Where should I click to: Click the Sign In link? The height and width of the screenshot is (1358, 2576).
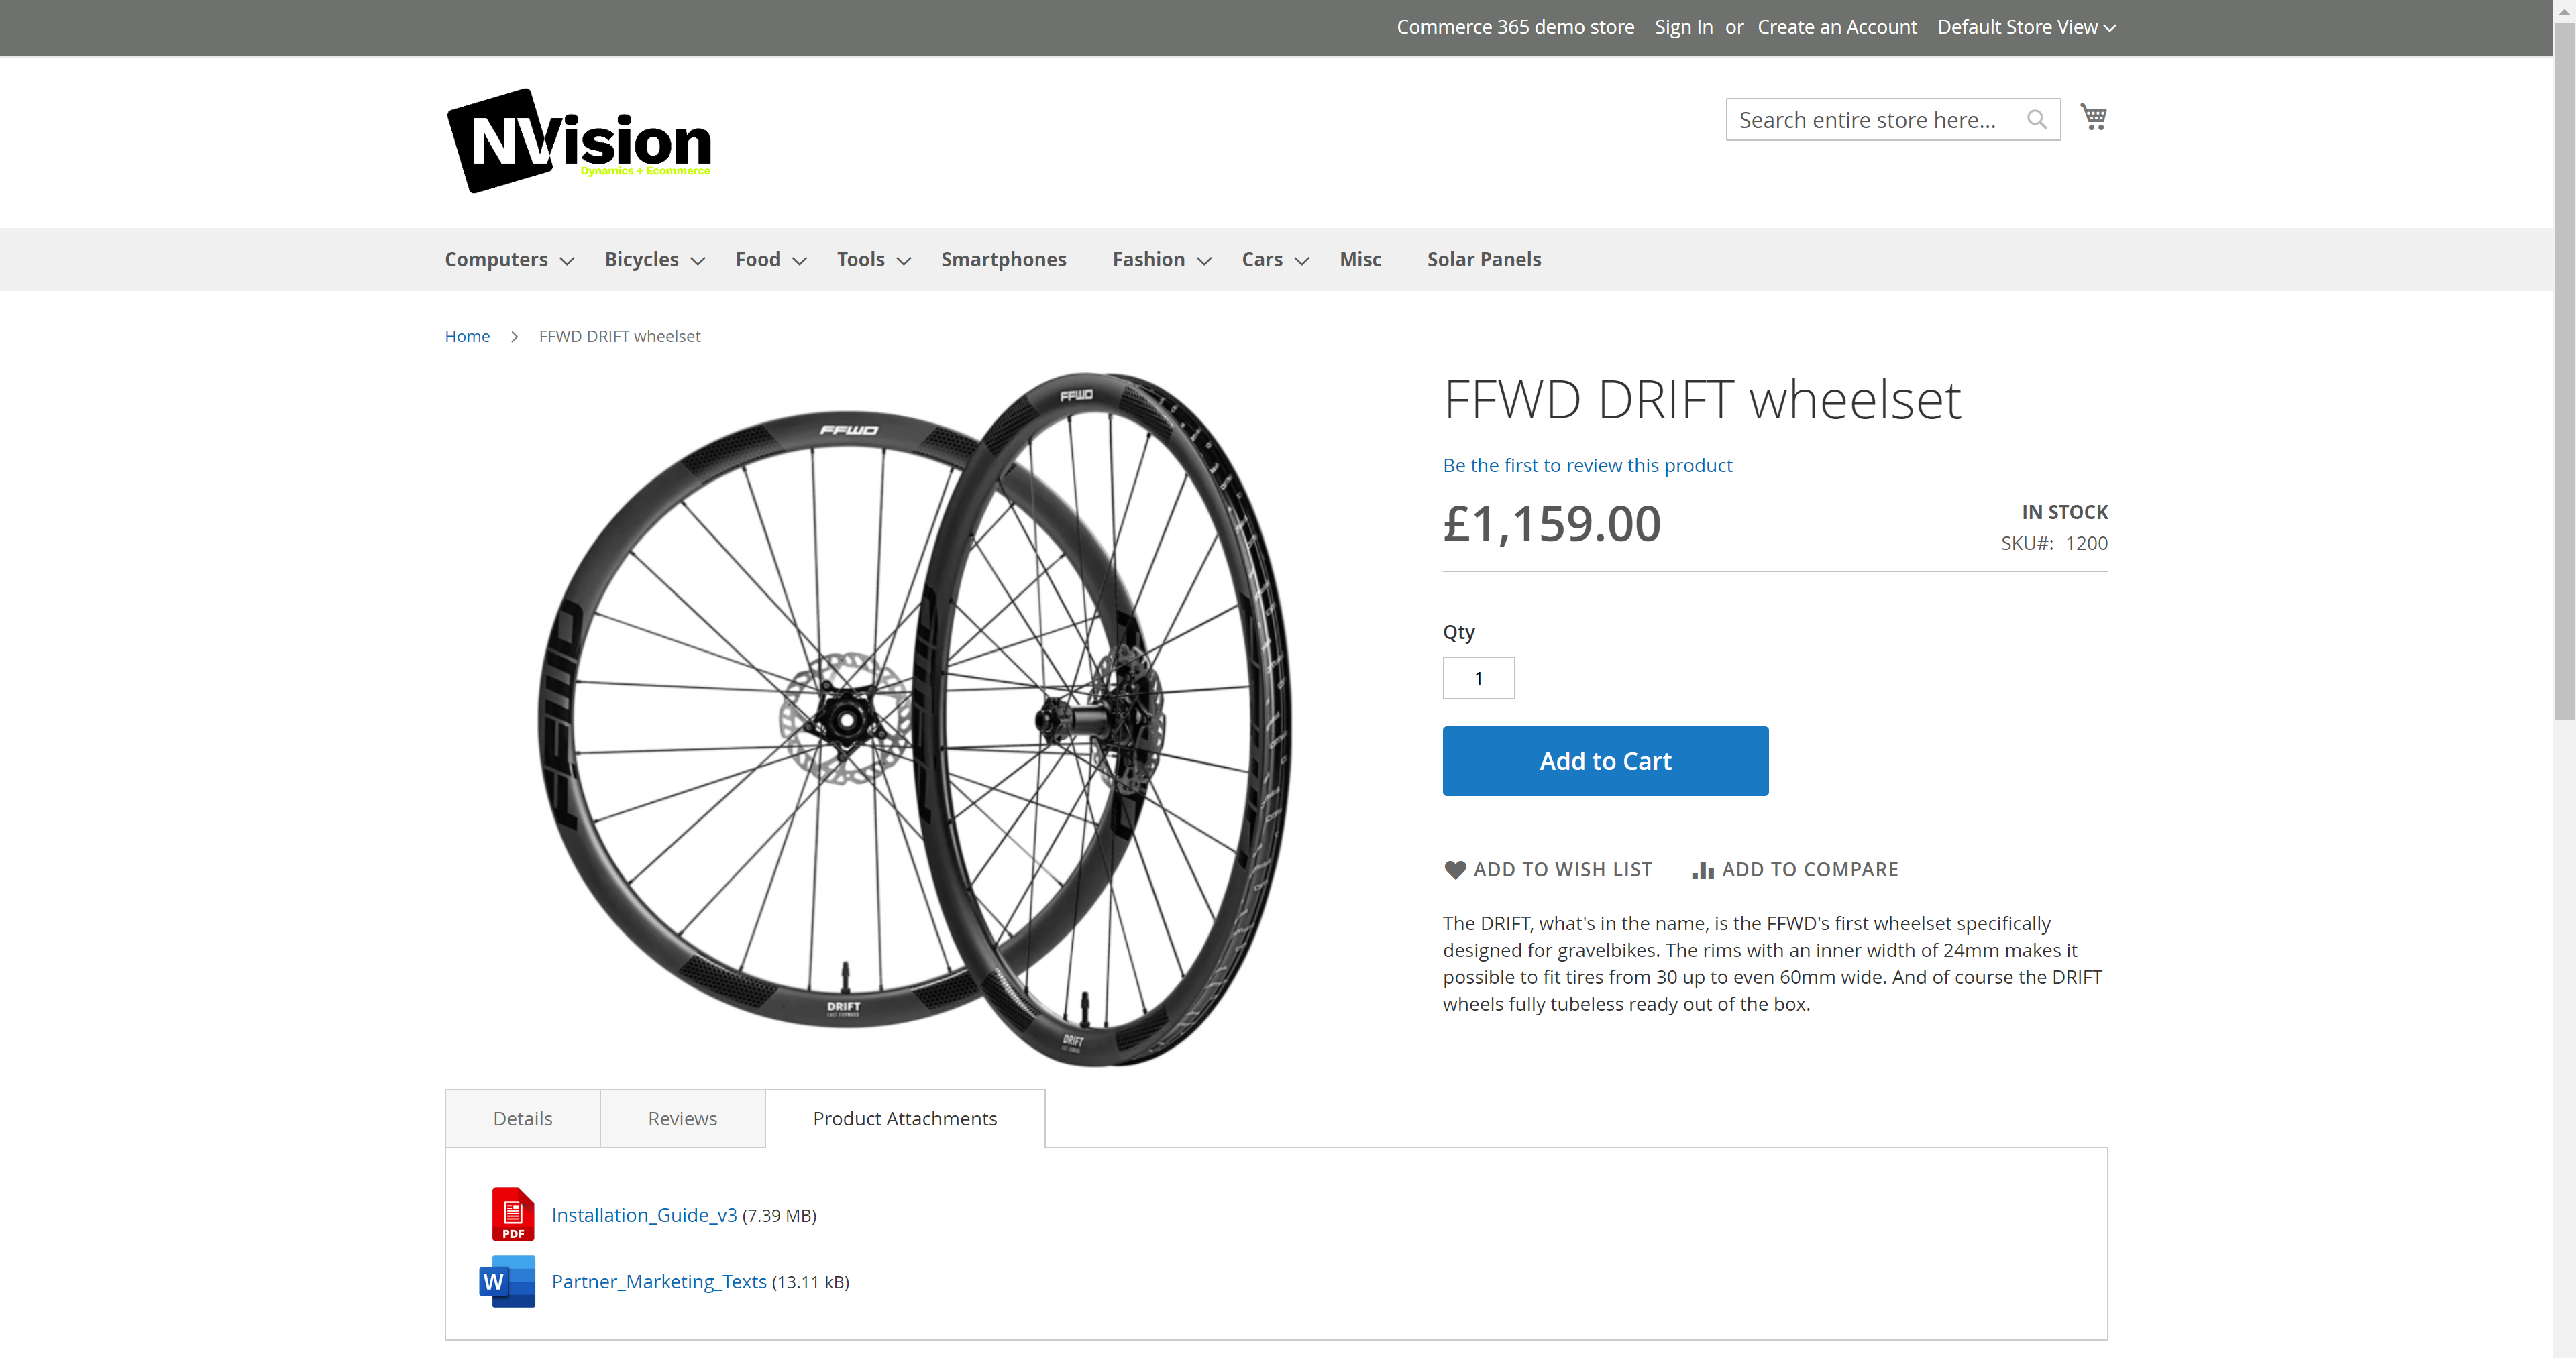(1683, 27)
